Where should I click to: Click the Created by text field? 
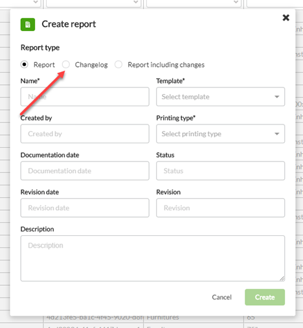(85, 134)
